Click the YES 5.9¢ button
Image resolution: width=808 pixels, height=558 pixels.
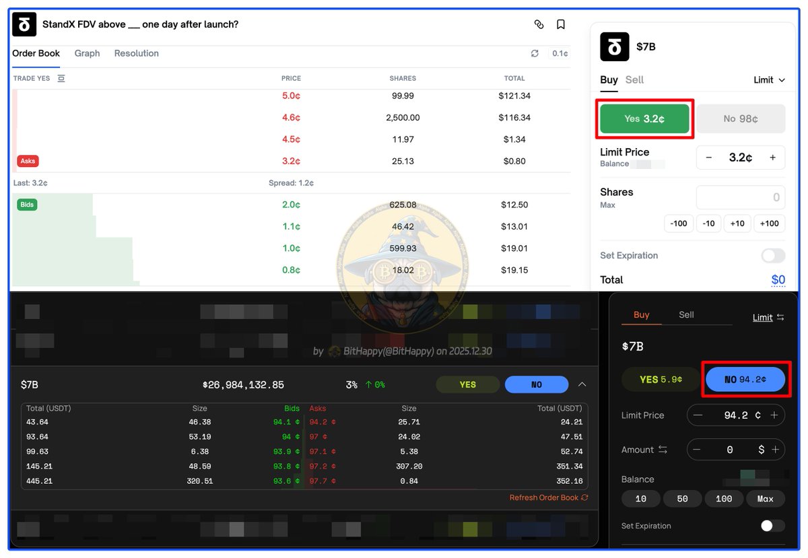661,380
